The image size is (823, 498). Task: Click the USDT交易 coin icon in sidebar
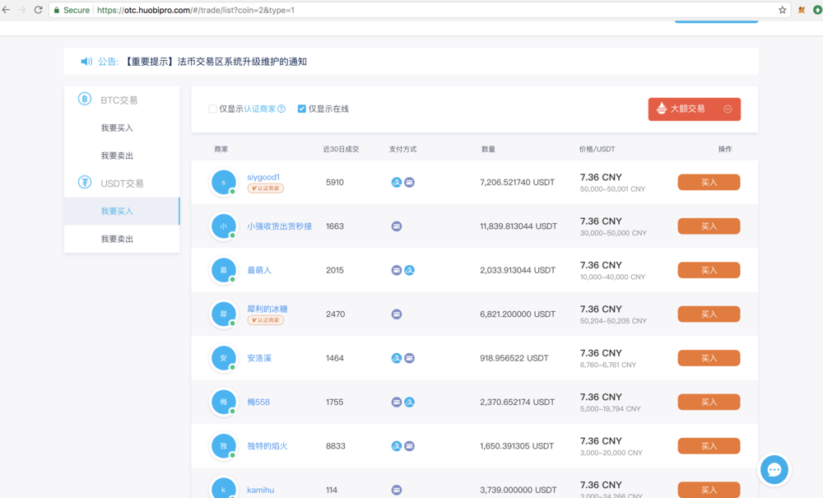point(83,183)
